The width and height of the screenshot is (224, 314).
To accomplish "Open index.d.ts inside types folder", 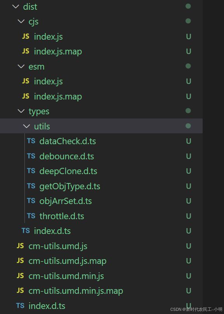I will point(52,231).
